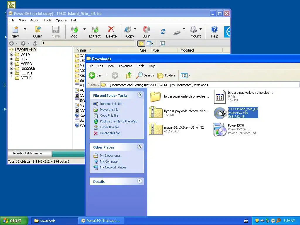Screen dimensions: 300x225
Task: Click Up folder icon in Downloads toolbar
Action: (129, 75)
